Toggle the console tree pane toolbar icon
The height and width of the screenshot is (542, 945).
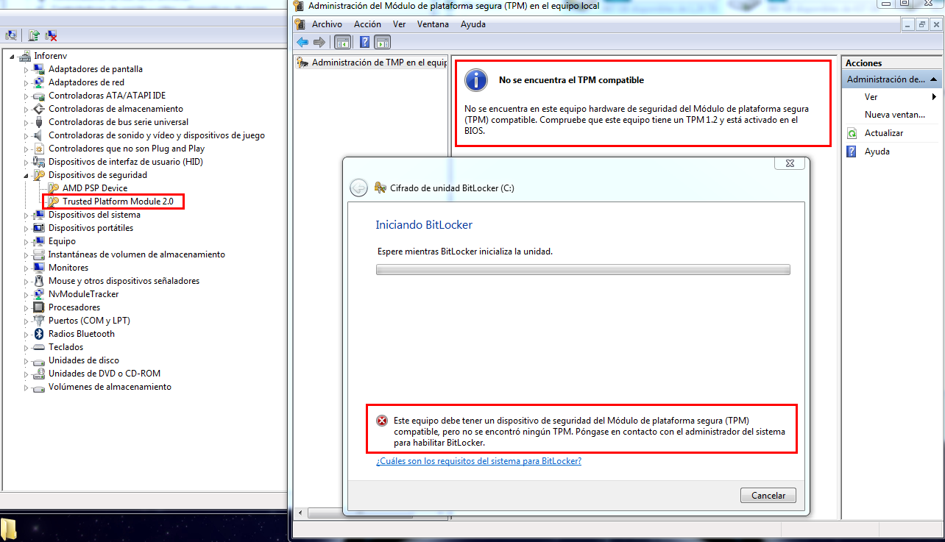pyautogui.click(x=342, y=42)
